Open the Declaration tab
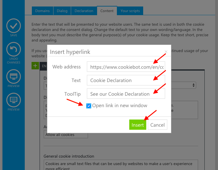The height and width of the screenshot is (170, 218). pyautogui.click(x=84, y=11)
